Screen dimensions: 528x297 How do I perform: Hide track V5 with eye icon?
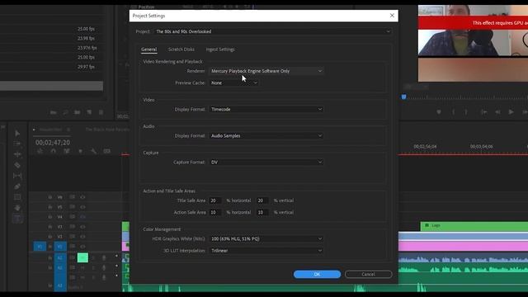point(82,207)
